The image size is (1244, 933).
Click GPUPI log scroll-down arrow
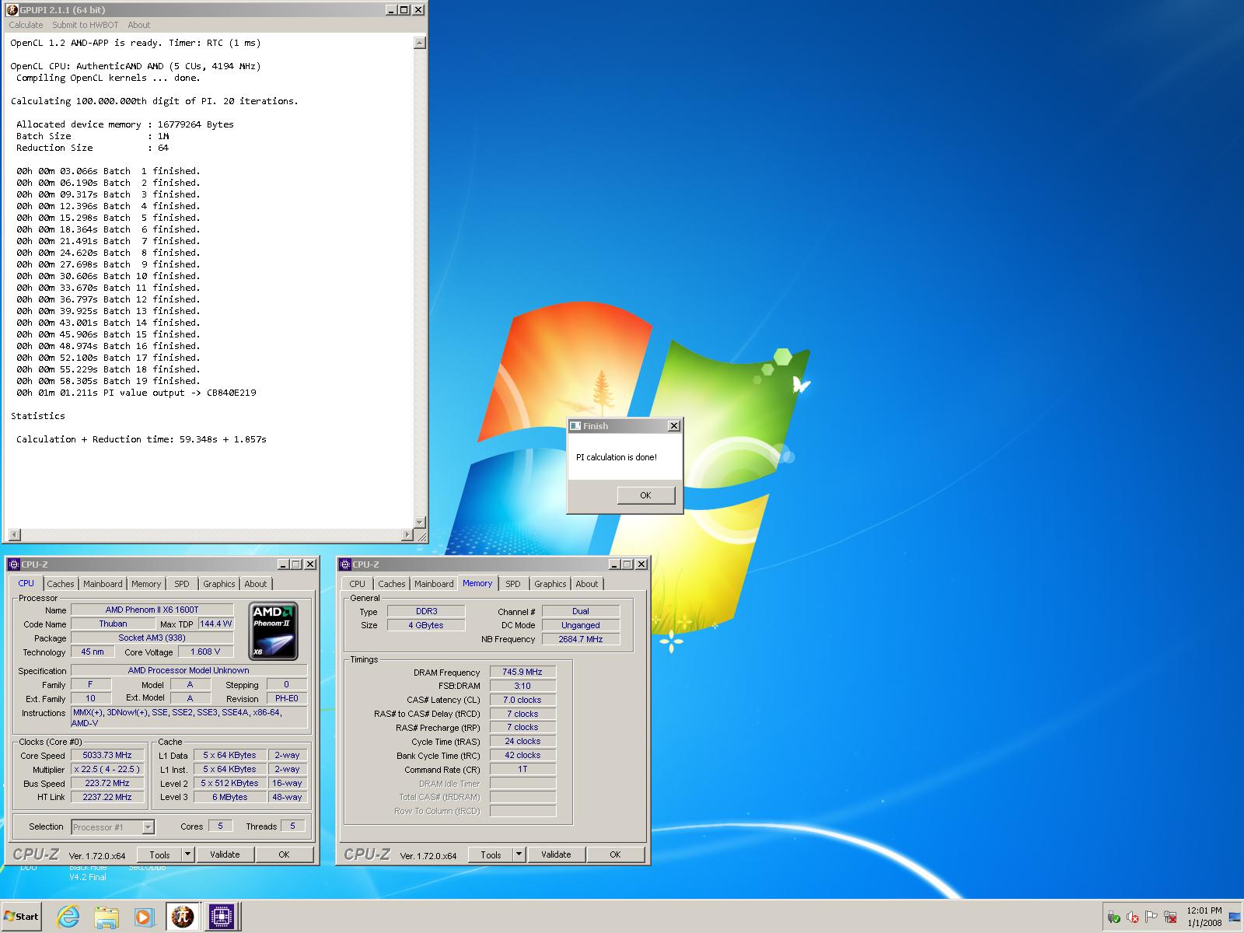[420, 522]
